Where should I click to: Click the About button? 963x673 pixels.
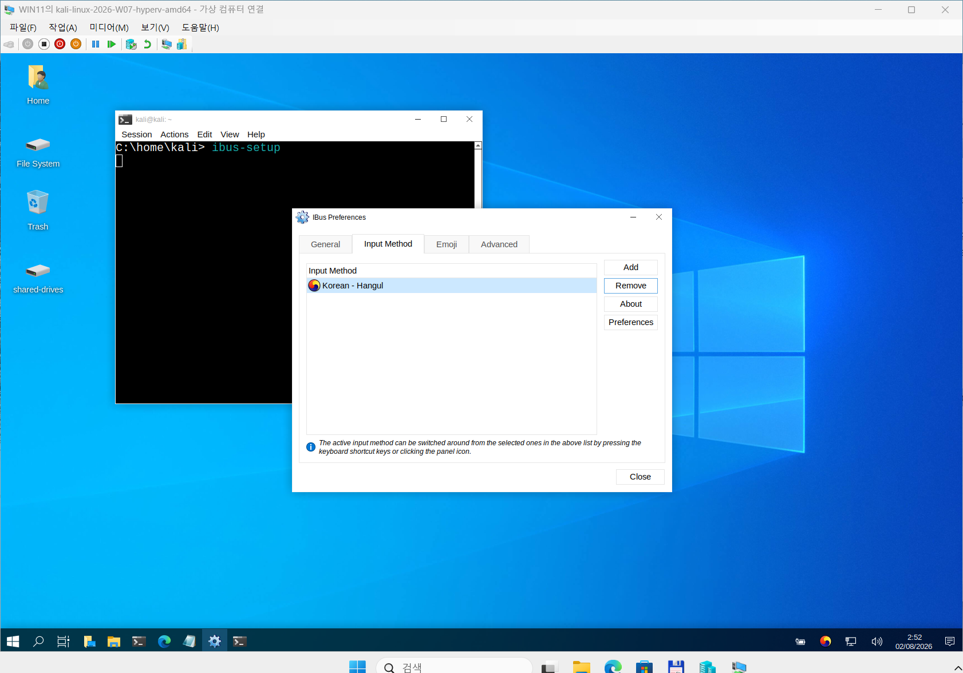point(631,304)
